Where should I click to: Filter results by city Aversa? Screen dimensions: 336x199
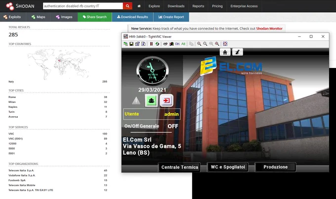(x=13, y=117)
